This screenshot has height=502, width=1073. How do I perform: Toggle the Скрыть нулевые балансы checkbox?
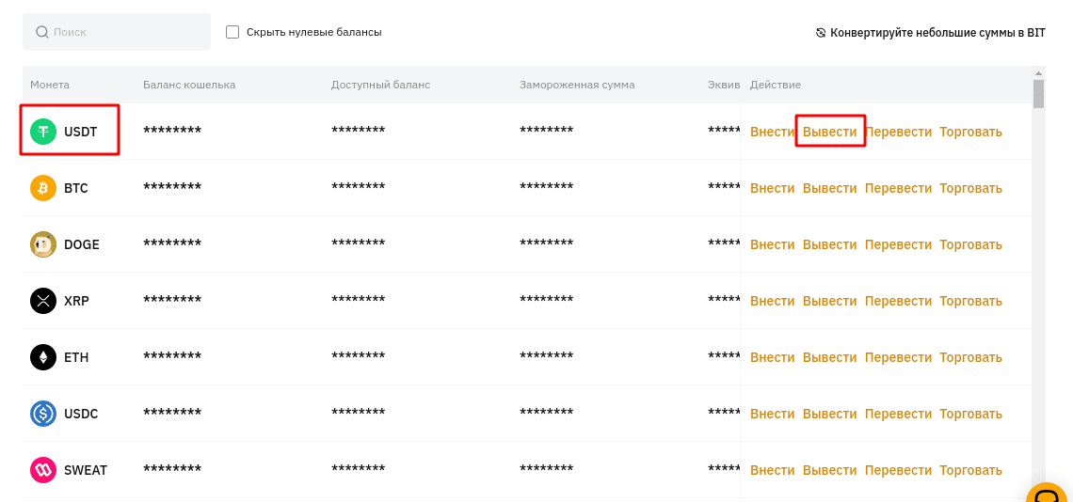click(x=232, y=31)
